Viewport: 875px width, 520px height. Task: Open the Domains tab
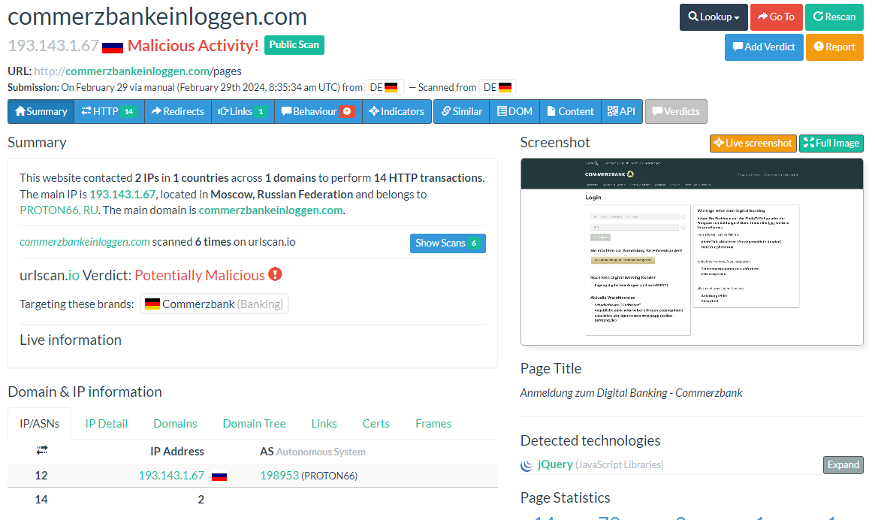175,423
